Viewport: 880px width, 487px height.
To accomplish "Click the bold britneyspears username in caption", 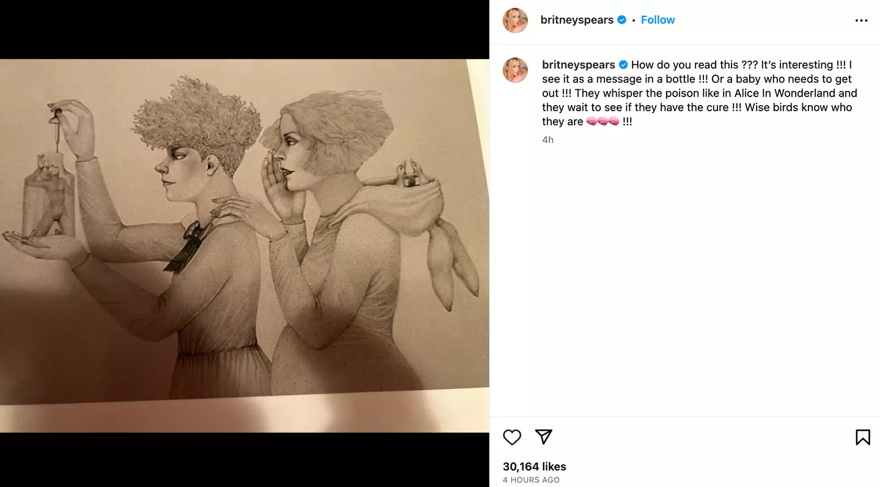I will pyautogui.click(x=578, y=65).
